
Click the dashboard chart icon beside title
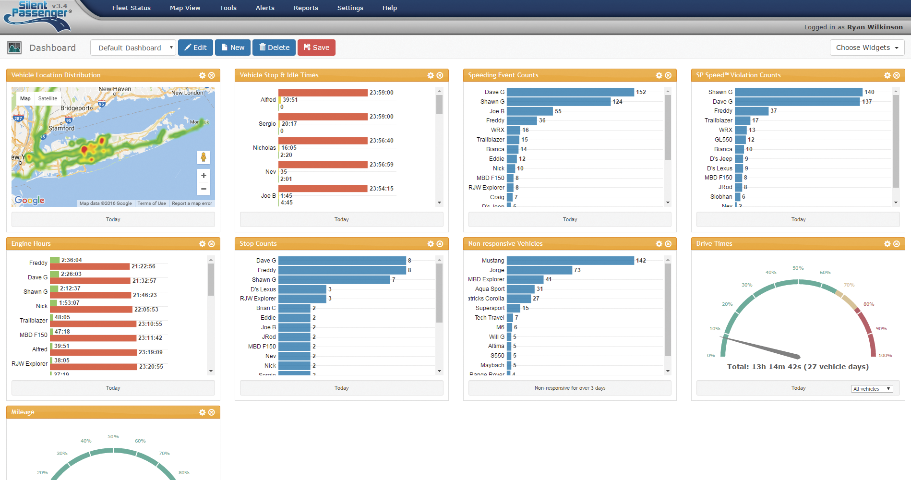click(14, 48)
